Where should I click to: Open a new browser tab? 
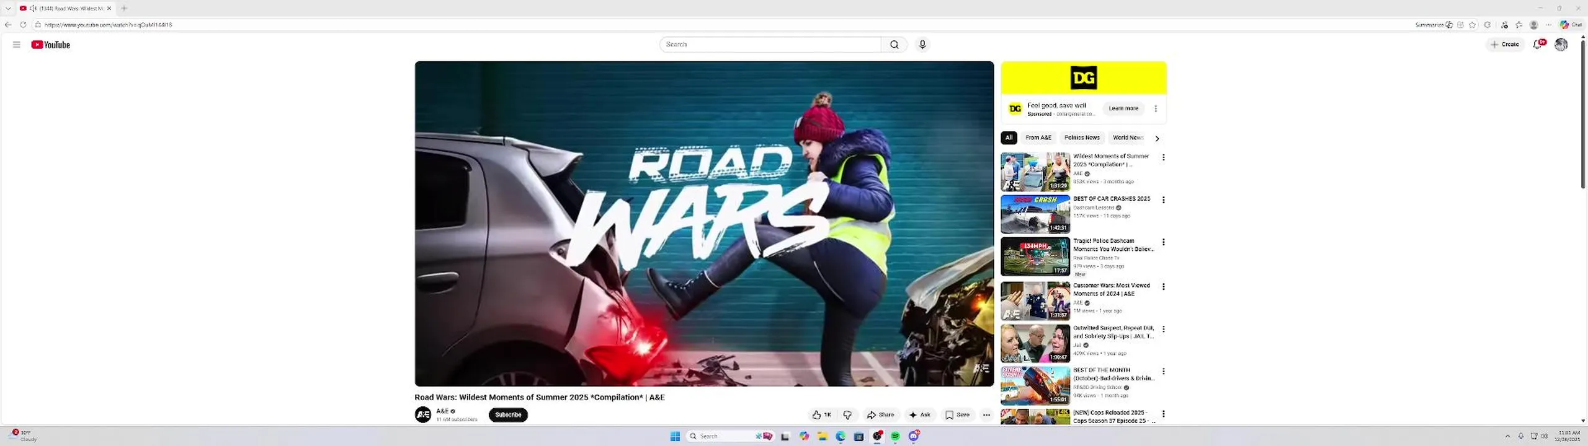click(124, 8)
